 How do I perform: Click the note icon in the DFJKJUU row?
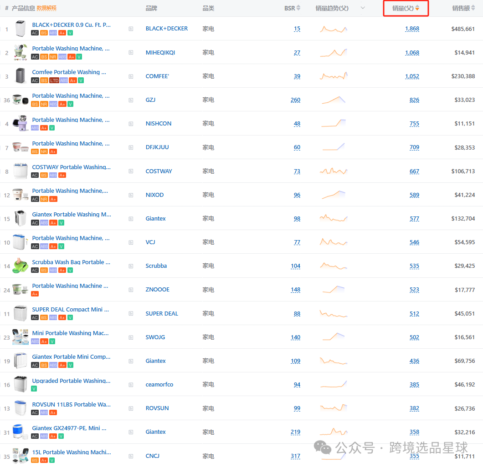pyautogui.click(x=131, y=148)
